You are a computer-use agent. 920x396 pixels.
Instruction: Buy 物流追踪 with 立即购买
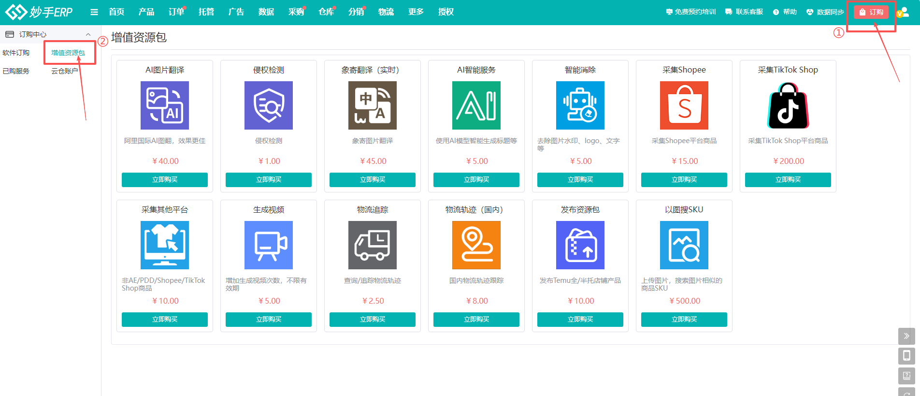pyautogui.click(x=373, y=320)
